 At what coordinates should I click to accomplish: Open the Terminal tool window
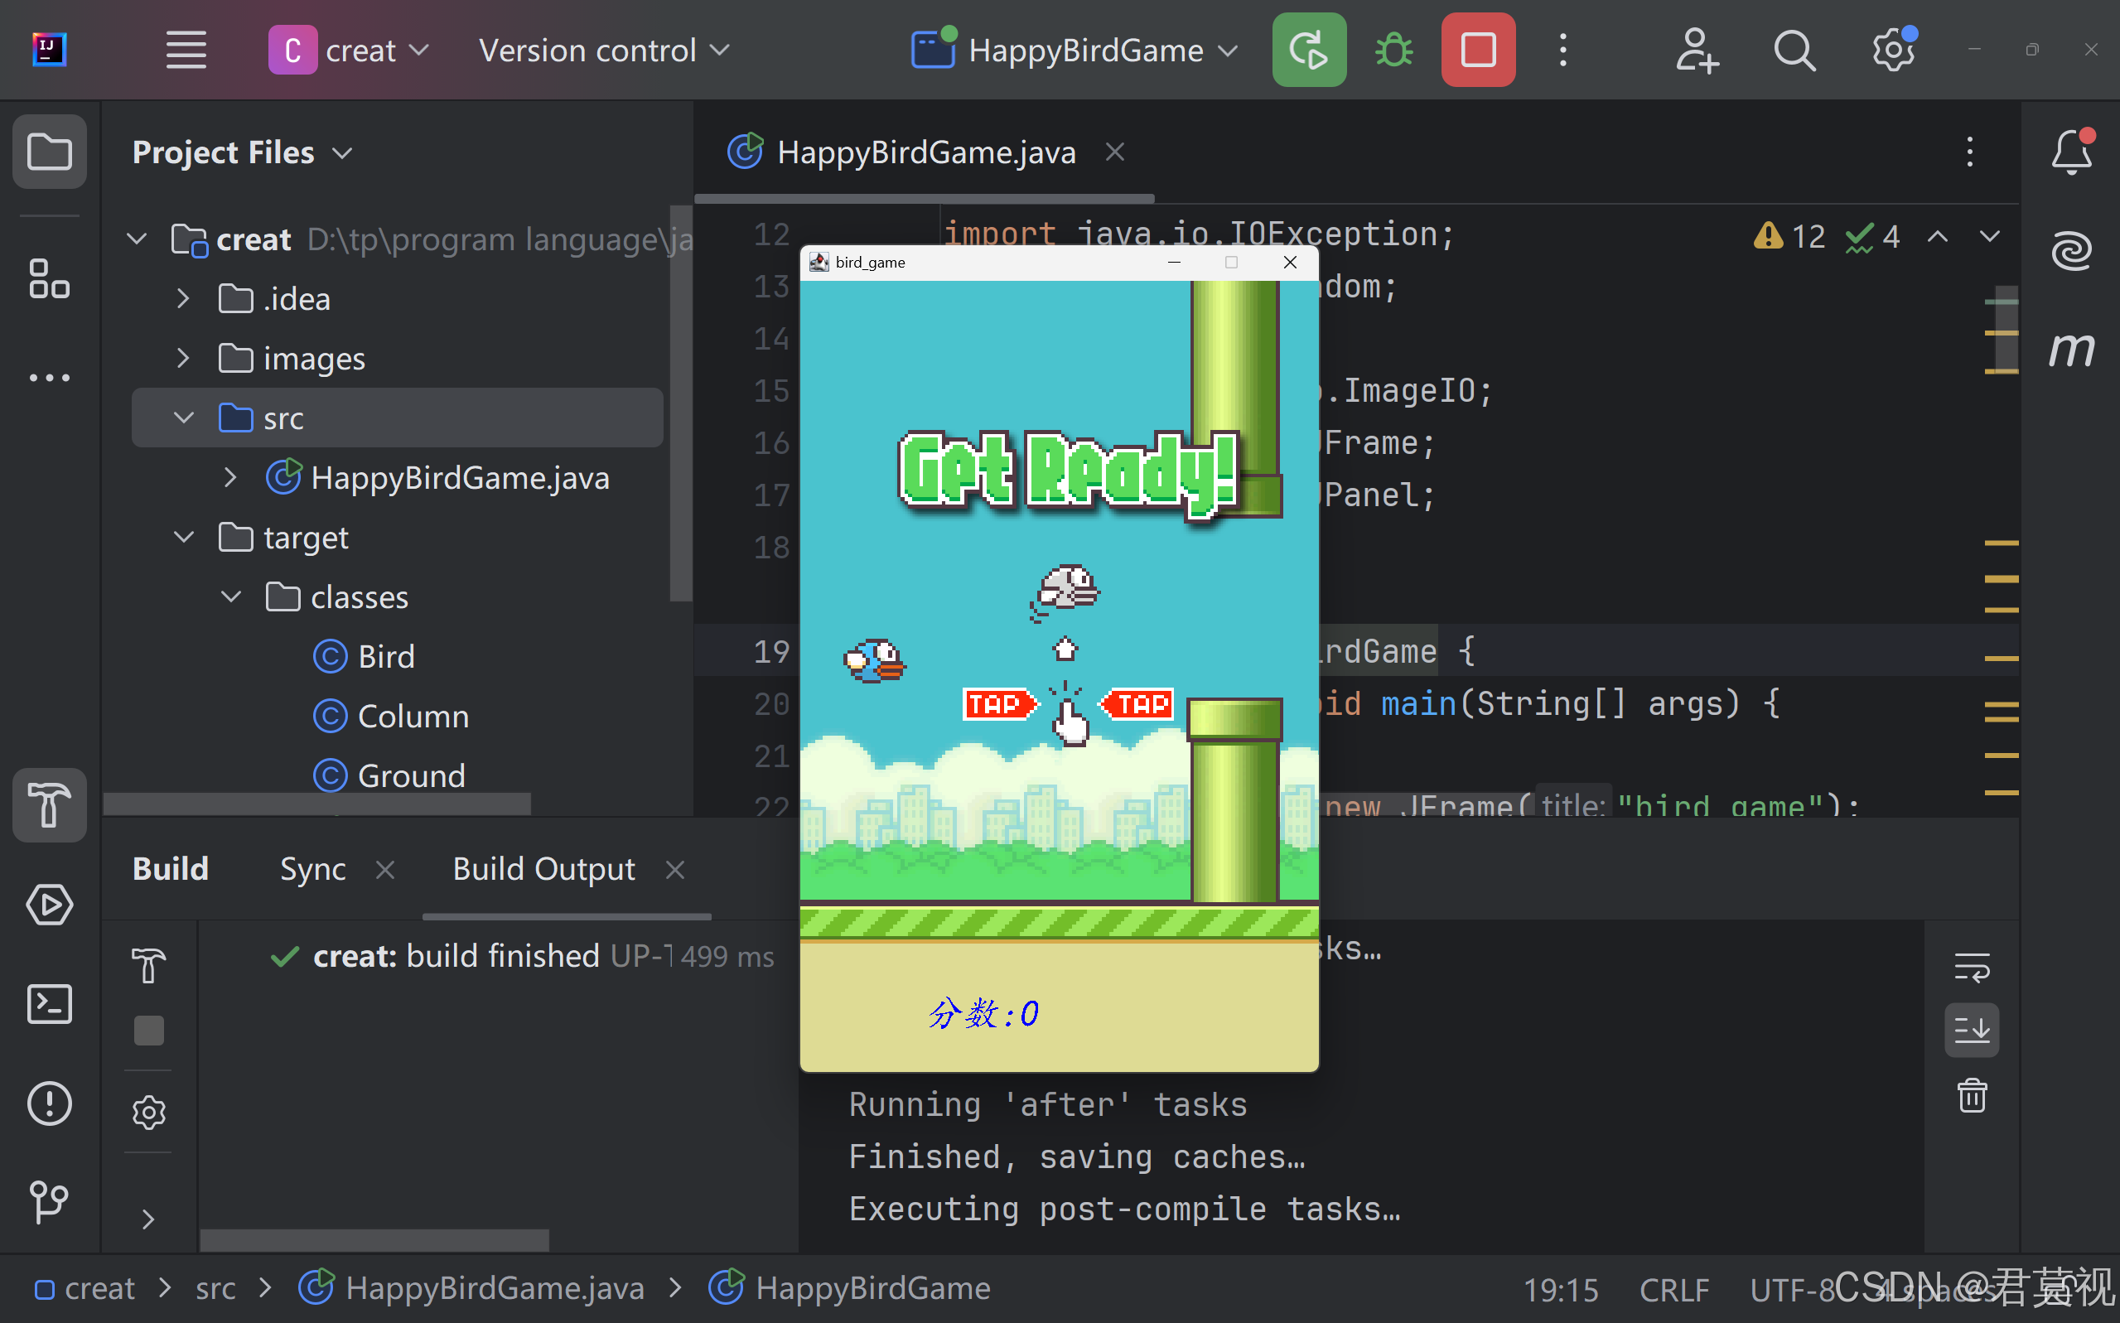coord(49,1003)
